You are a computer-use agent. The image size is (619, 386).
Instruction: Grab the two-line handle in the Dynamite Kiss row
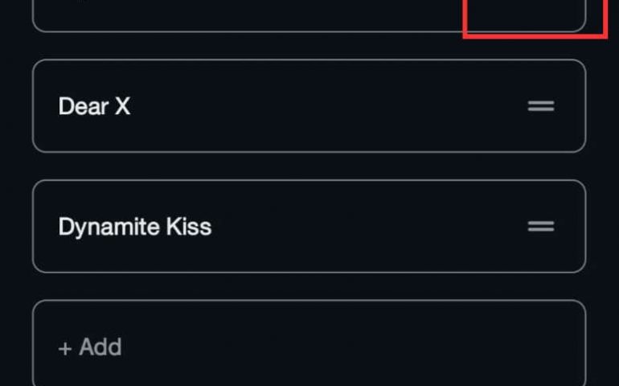pyautogui.click(x=541, y=227)
